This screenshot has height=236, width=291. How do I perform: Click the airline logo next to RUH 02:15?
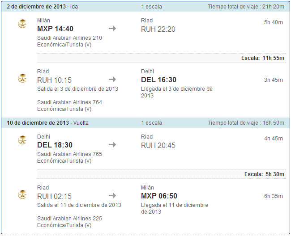click(x=22, y=194)
